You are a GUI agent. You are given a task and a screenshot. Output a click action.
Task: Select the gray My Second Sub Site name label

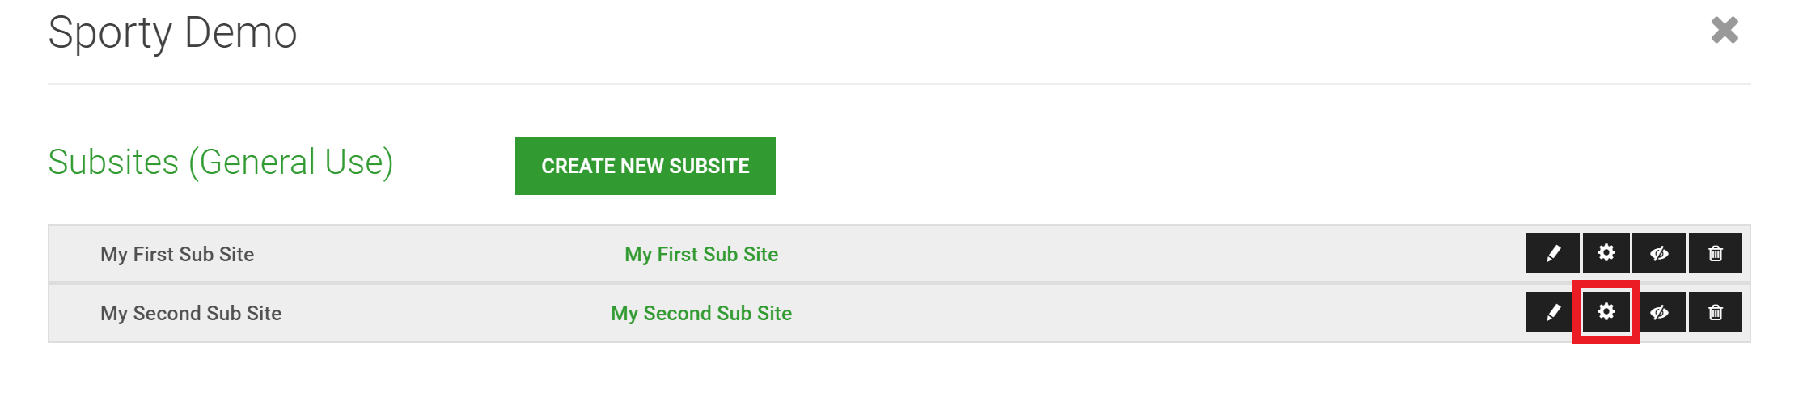click(191, 313)
